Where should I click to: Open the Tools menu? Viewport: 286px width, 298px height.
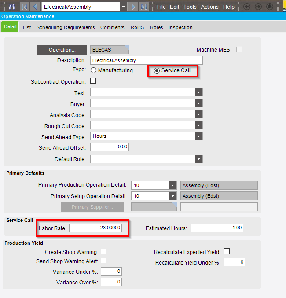tap(190, 7)
